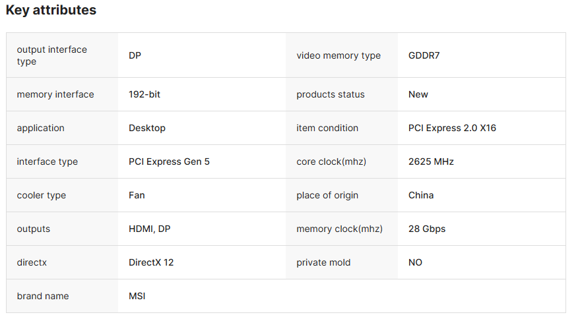The width and height of the screenshot is (582, 319).
Task: Click the memory clock(mhz) label
Action: click(x=339, y=229)
